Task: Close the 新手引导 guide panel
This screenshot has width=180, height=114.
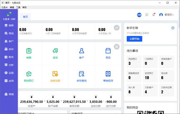Action: [173, 28]
